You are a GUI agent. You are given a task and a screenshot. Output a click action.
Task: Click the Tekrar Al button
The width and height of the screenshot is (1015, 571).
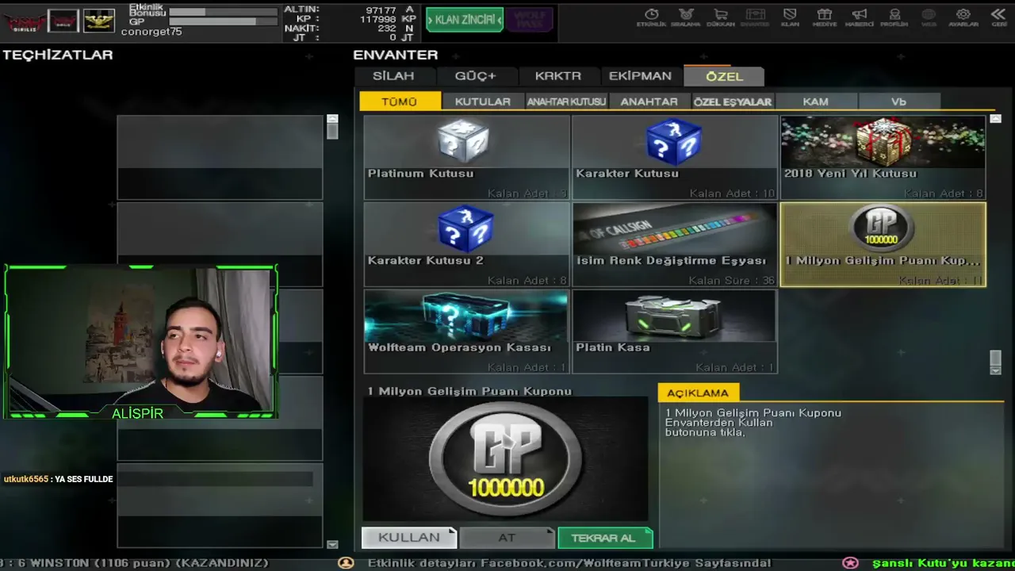pos(605,538)
